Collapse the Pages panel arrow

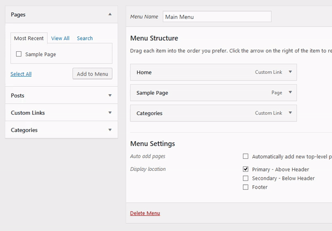pos(110,14)
